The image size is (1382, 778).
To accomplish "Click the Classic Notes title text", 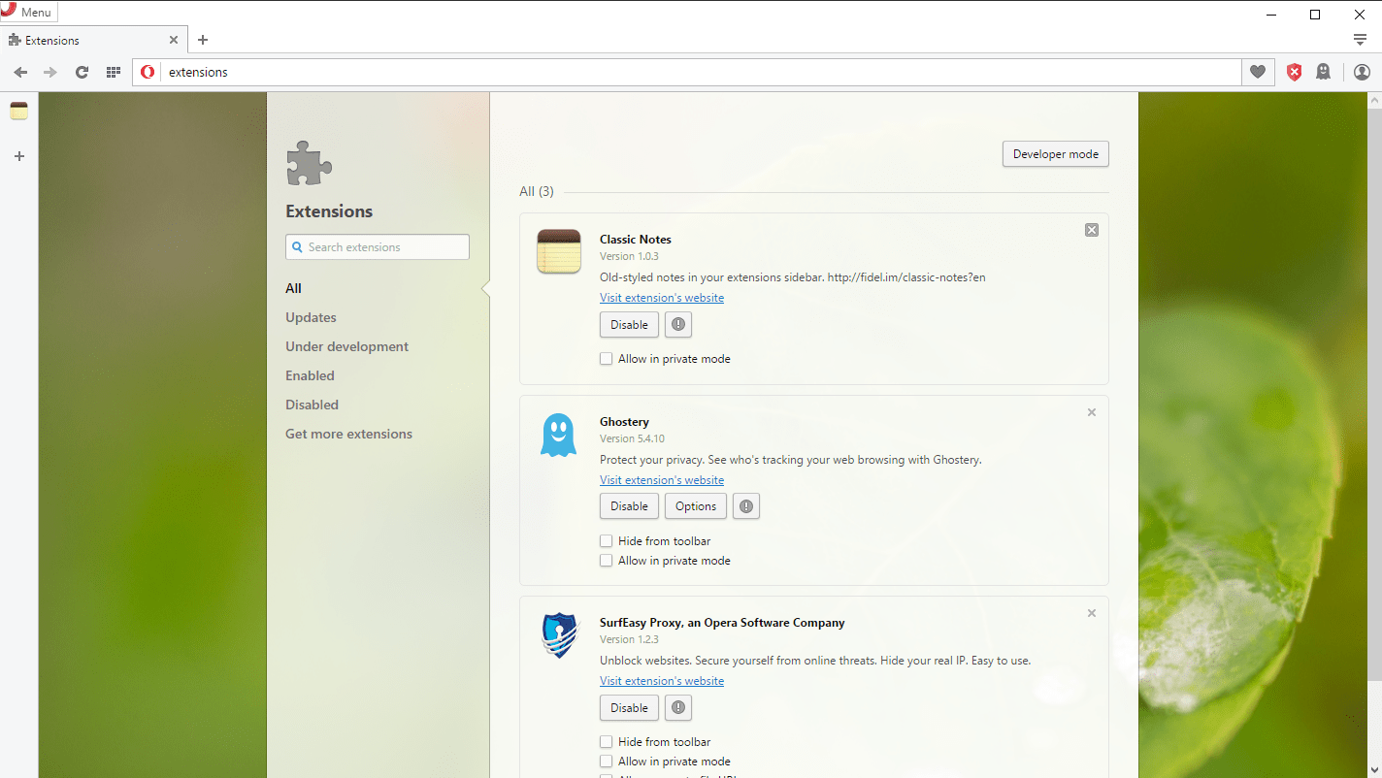I will click(x=636, y=240).
